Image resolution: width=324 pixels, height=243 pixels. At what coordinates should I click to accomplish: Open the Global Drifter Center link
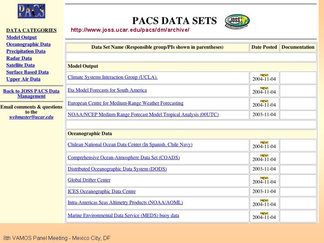[89, 180]
